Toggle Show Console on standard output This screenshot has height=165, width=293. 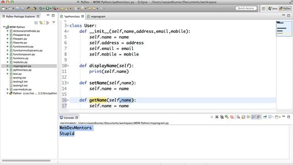(253, 117)
